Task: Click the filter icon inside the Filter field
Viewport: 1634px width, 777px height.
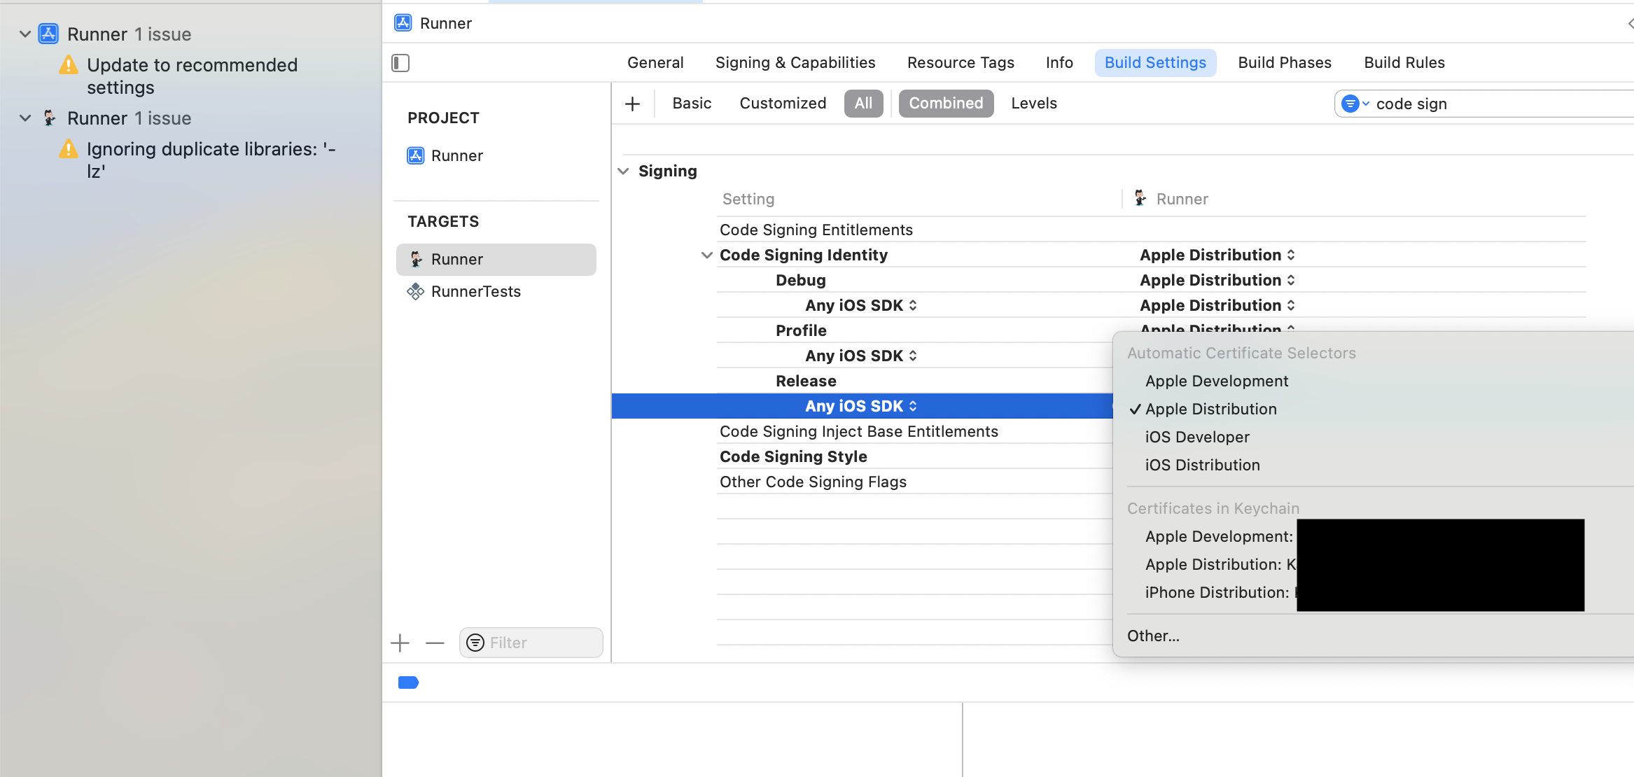Action: [477, 643]
